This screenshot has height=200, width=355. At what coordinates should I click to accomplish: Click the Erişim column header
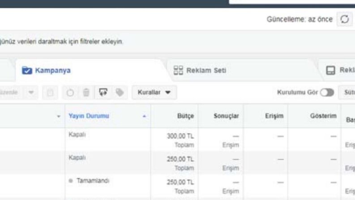pos(265,116)
